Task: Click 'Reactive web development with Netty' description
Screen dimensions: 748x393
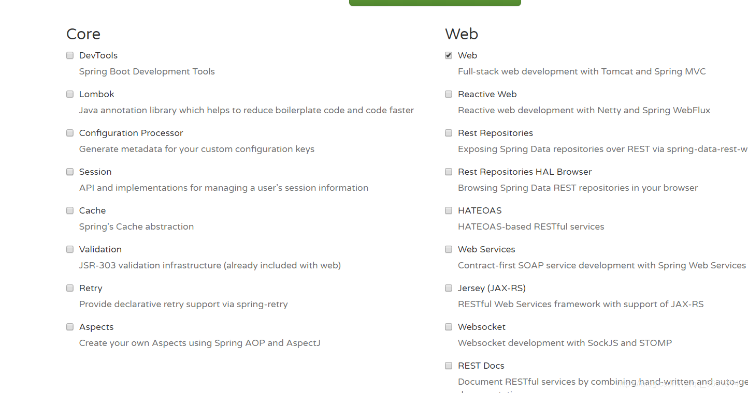Action: coord(584,110)
